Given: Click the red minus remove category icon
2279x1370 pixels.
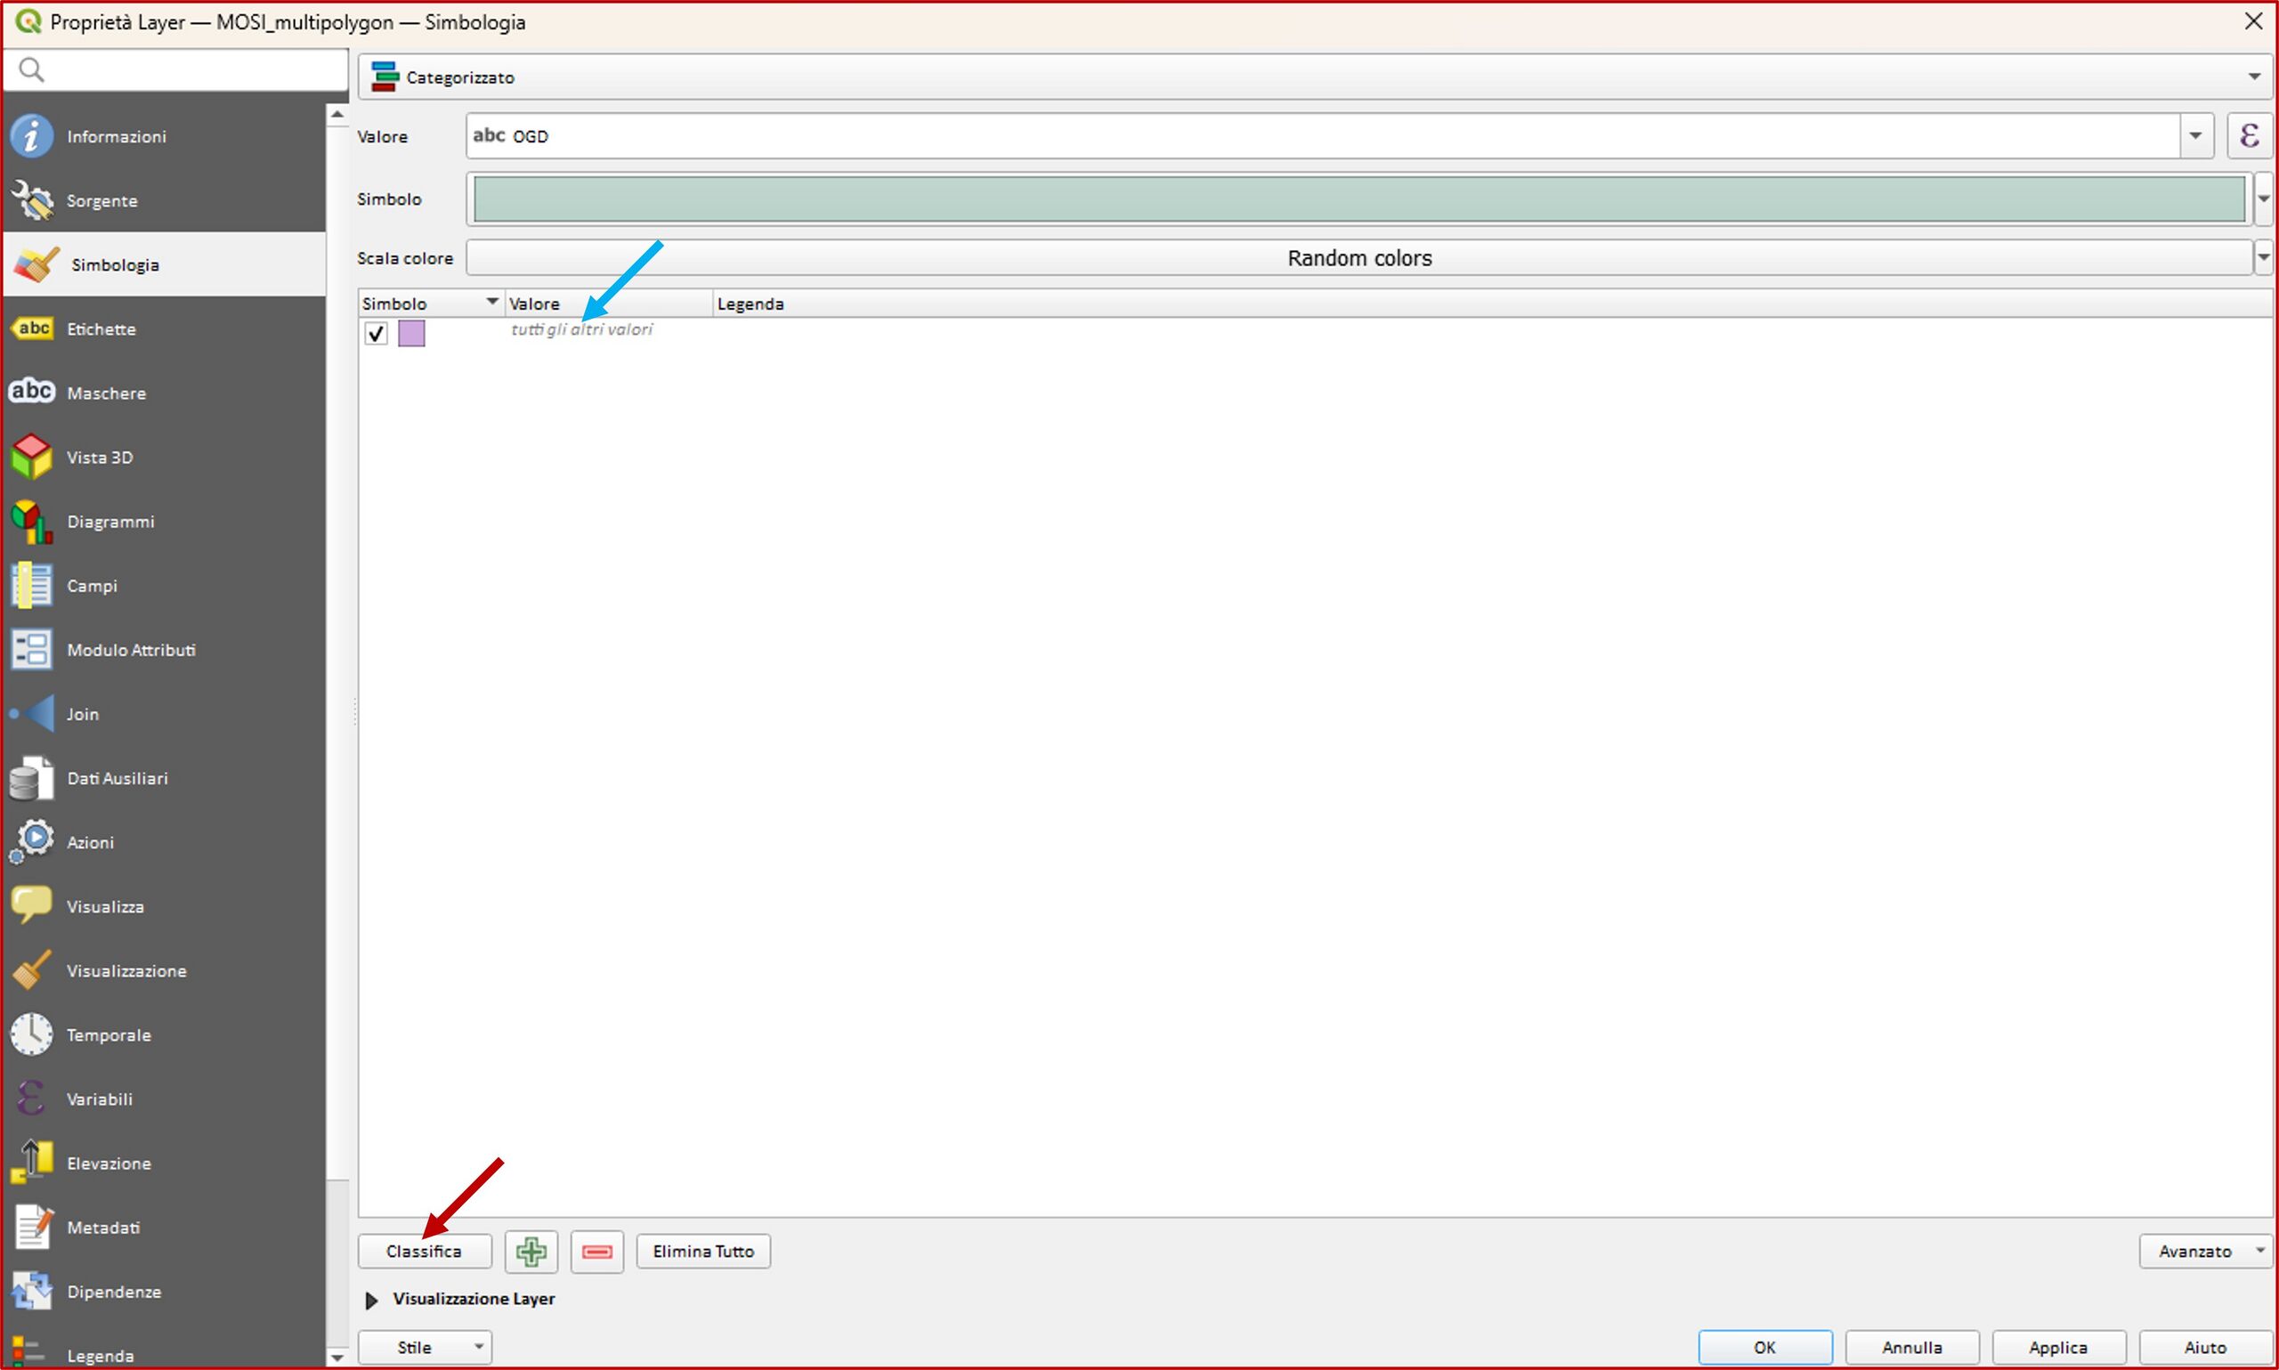Looking at the screenshot, I should tap(596, 1252).
